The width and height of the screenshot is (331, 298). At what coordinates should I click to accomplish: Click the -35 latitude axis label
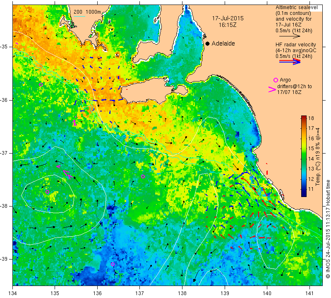pos(4,47)
